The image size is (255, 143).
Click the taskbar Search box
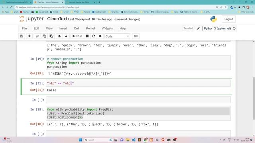(98, 140)
